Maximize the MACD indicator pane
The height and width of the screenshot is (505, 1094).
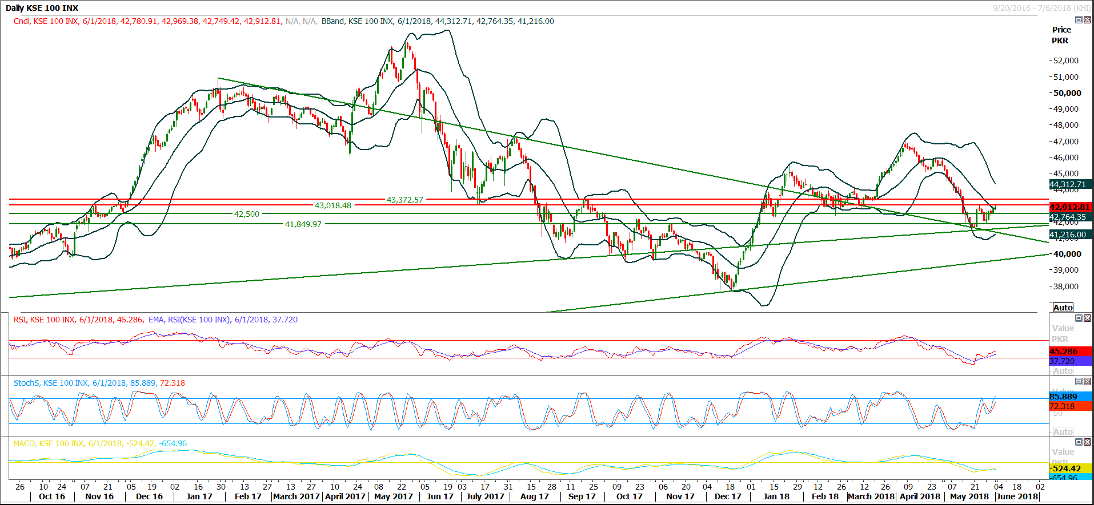1079,442
